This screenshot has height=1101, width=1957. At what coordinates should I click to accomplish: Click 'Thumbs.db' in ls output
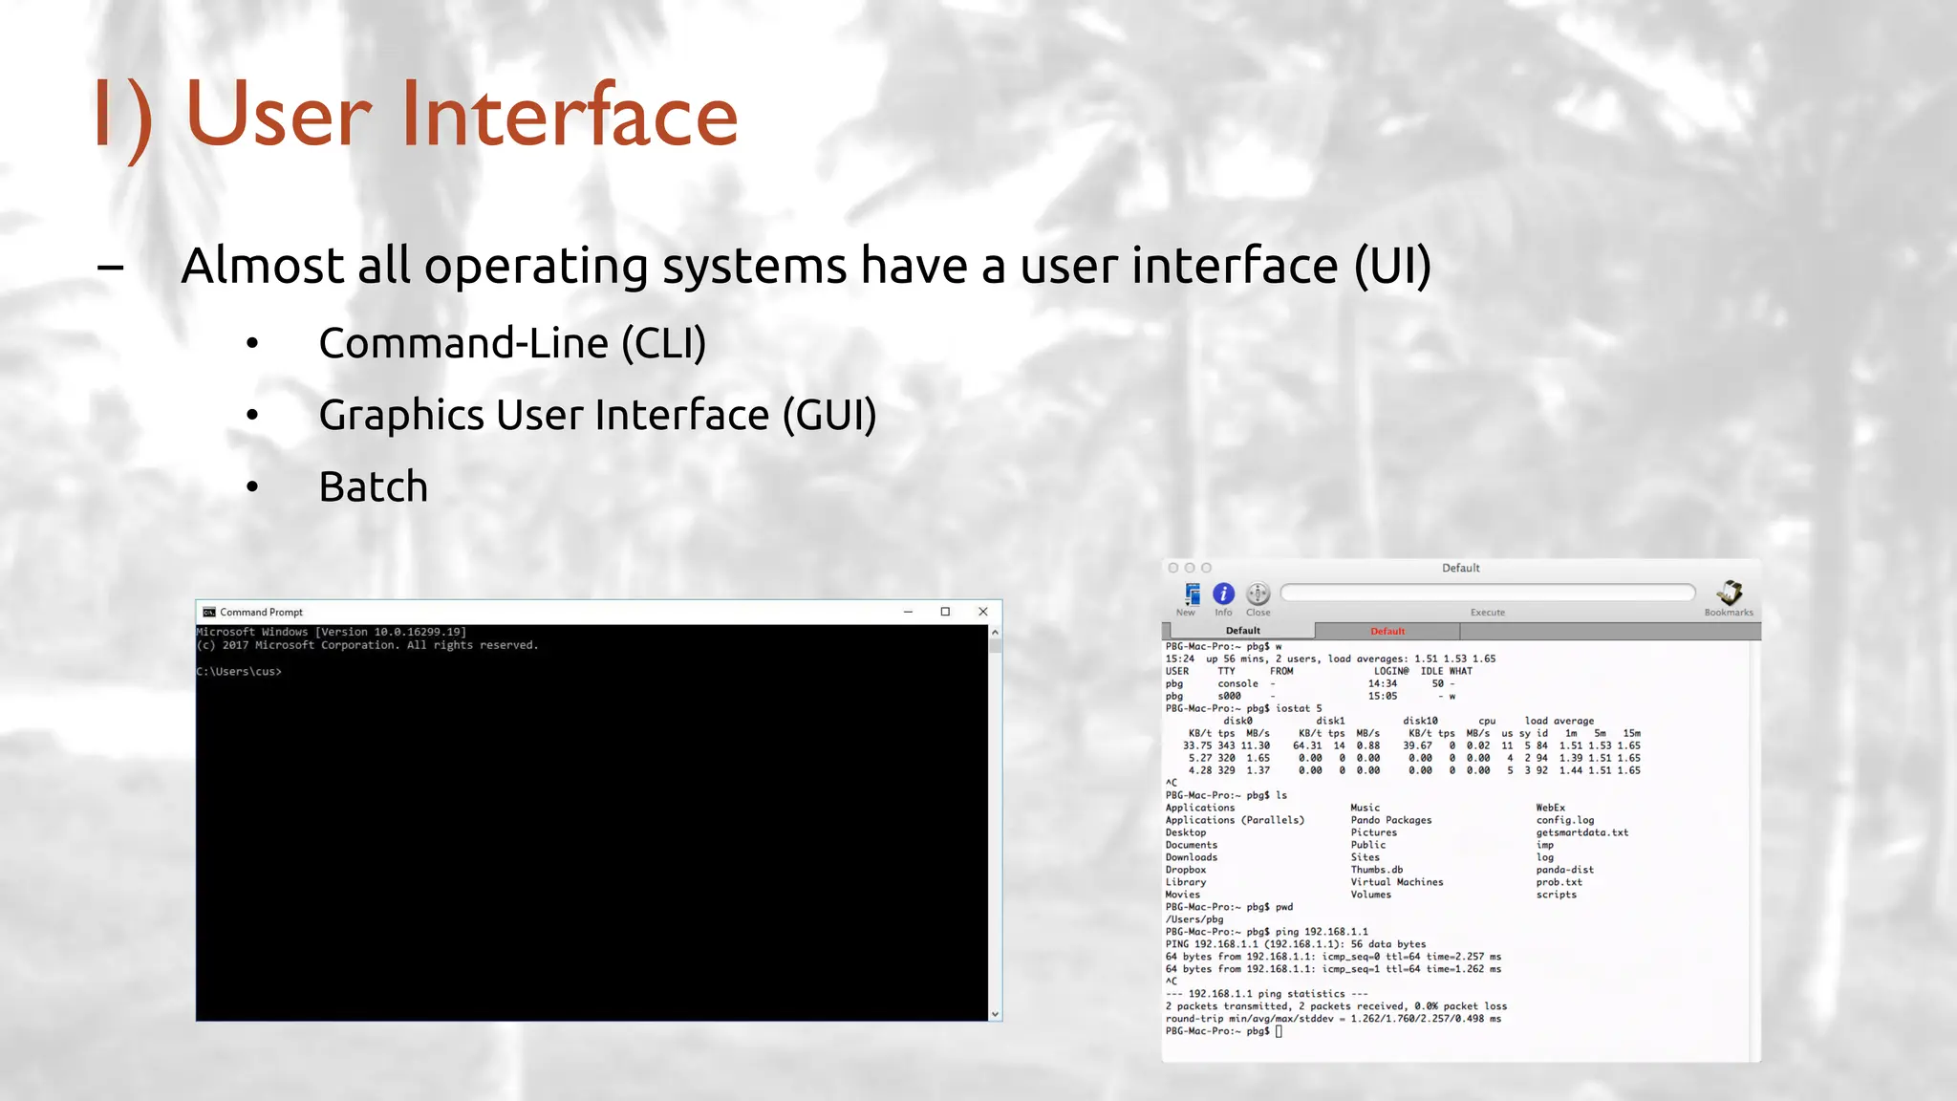(x=1377, y=870)
